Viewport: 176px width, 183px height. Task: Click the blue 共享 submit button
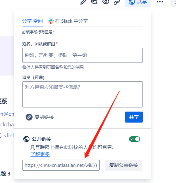click(x=134, y=117)
